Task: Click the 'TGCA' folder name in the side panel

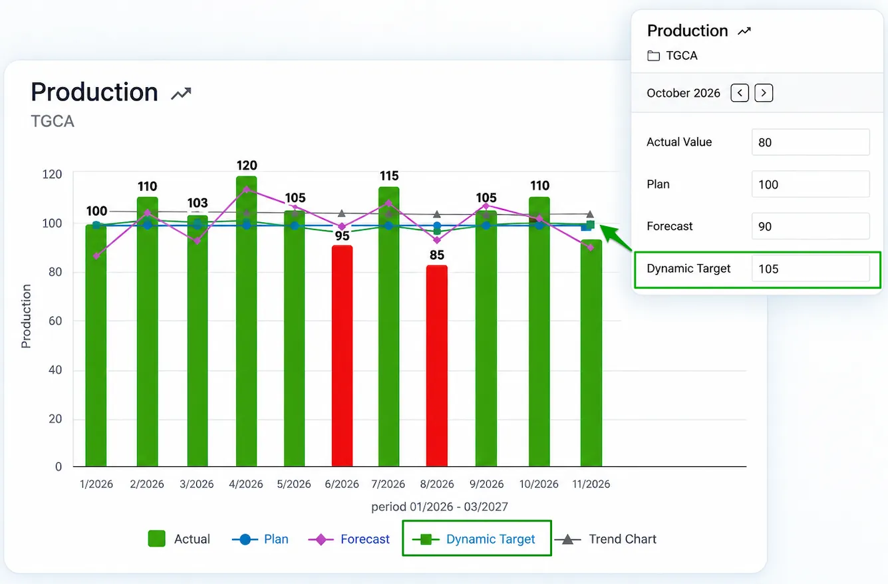Action: pos(682,56)
